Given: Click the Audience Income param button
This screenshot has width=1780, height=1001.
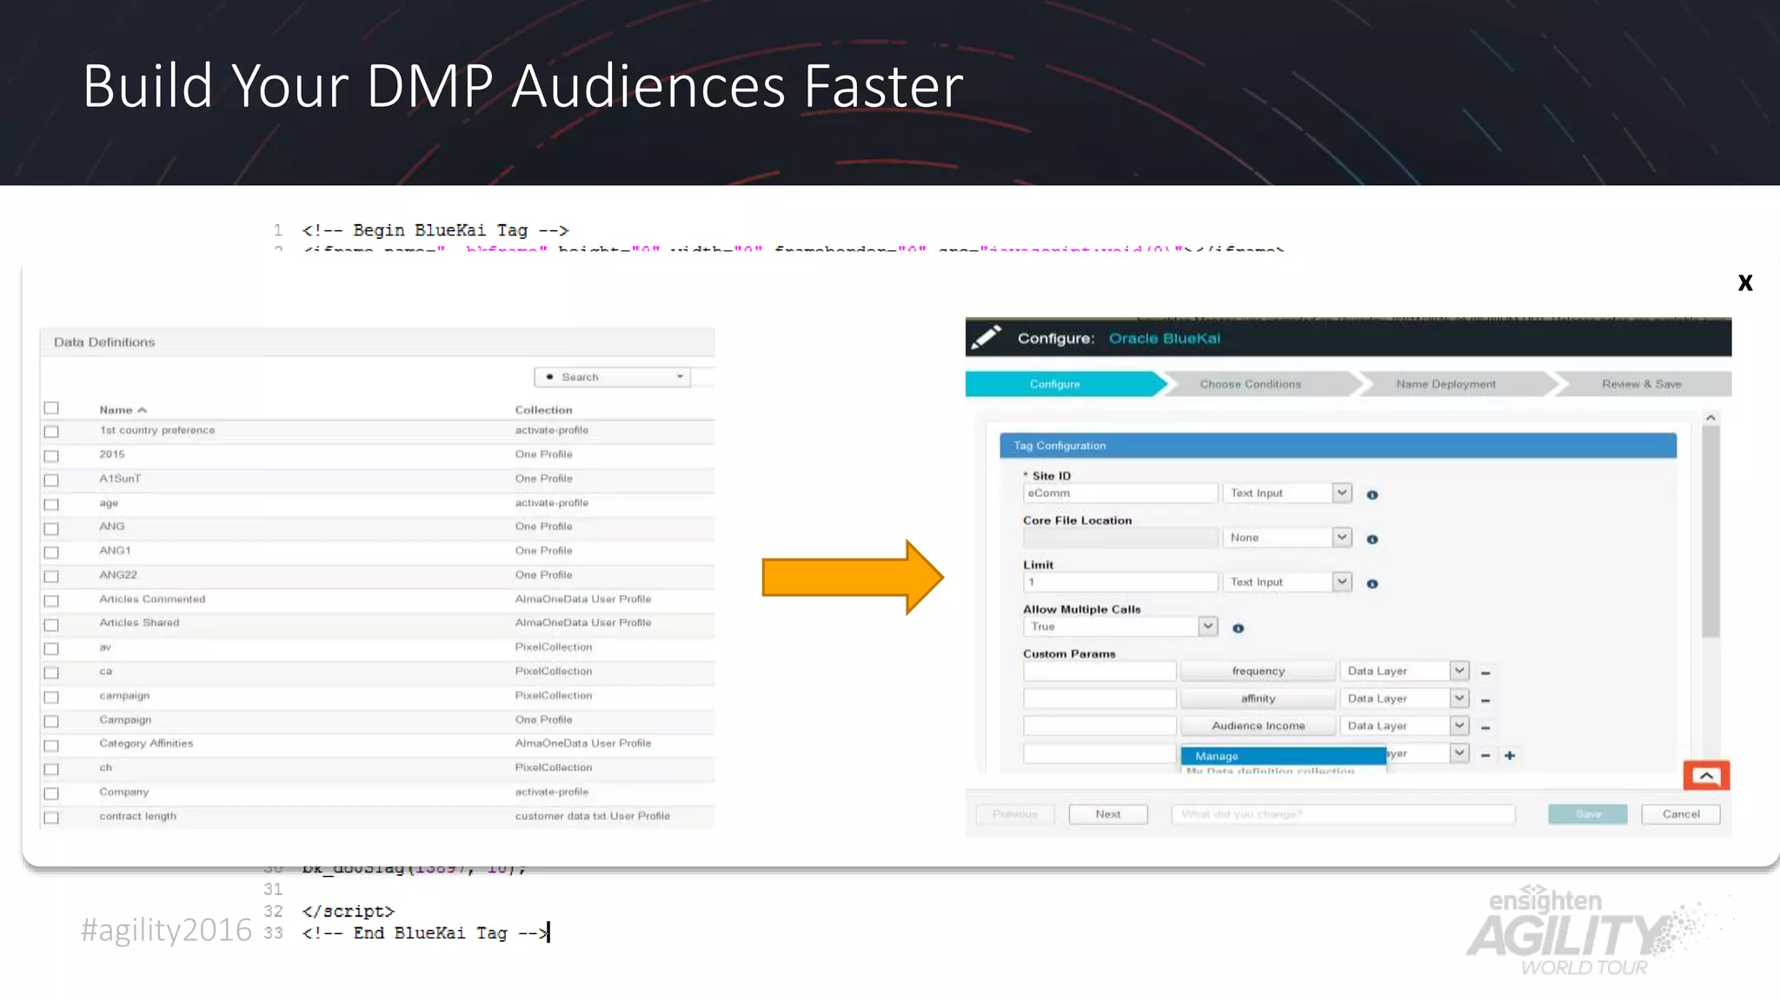Looking at the screenshot, I should click(1258, 726).
